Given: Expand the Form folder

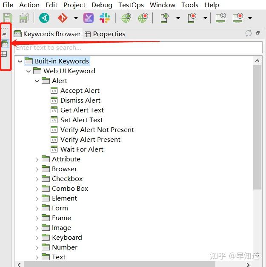Looking at the screenshot, I should click(x=37, y=208).
